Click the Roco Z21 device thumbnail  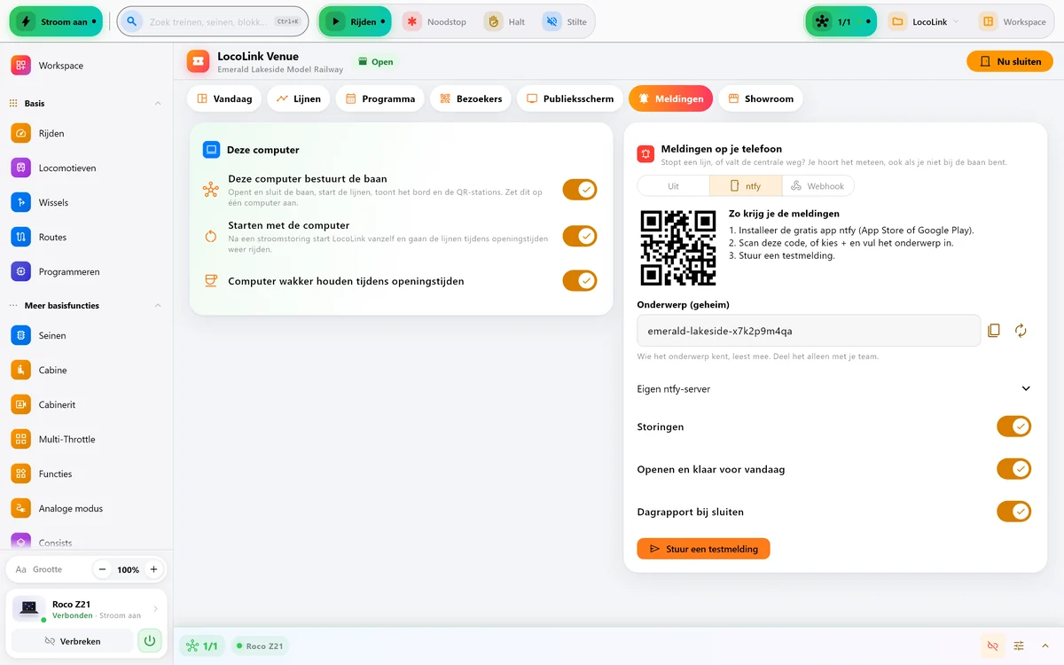29,608
